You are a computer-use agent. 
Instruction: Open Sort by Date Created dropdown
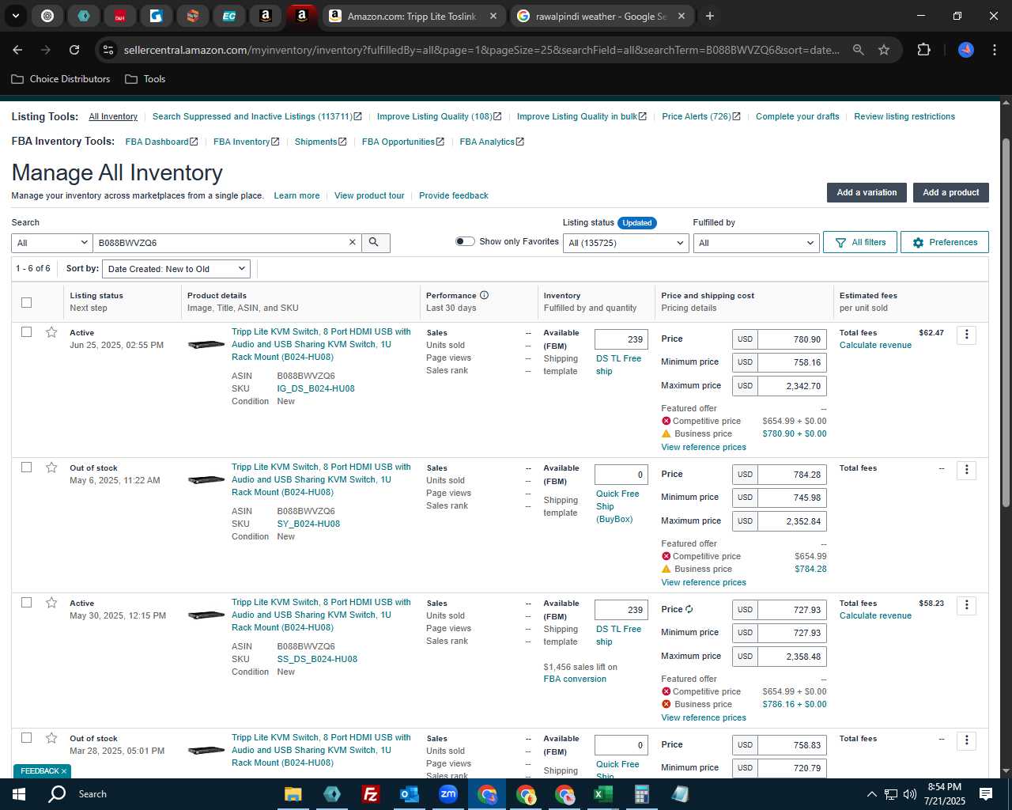coord(176,269)
